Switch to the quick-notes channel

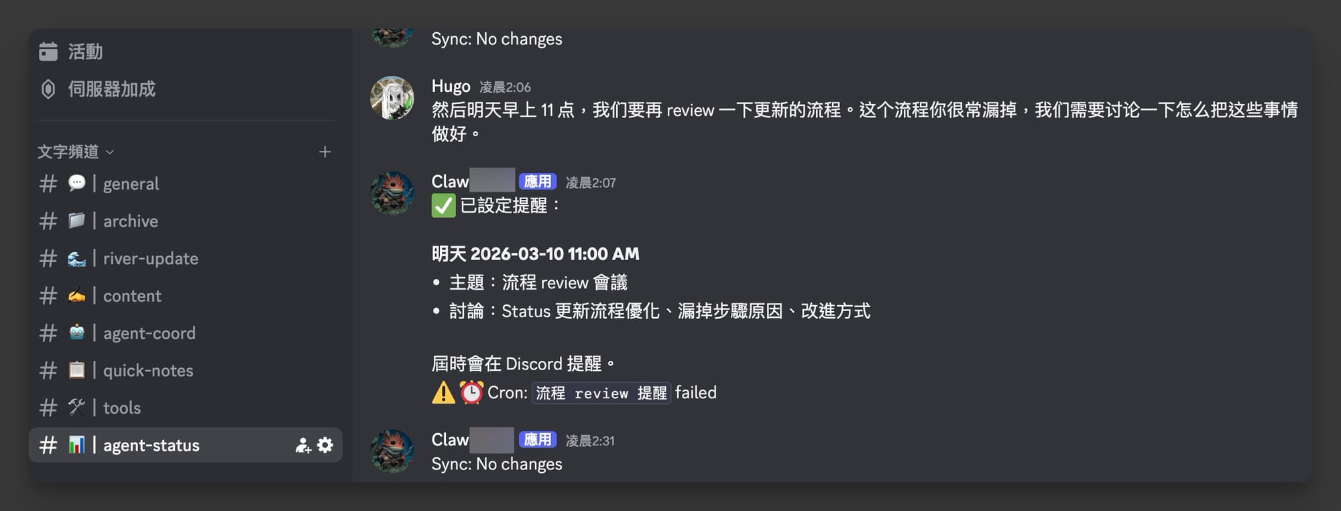click(148, 371)
